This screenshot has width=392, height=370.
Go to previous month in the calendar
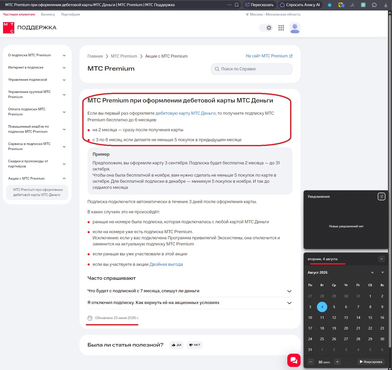372,272
